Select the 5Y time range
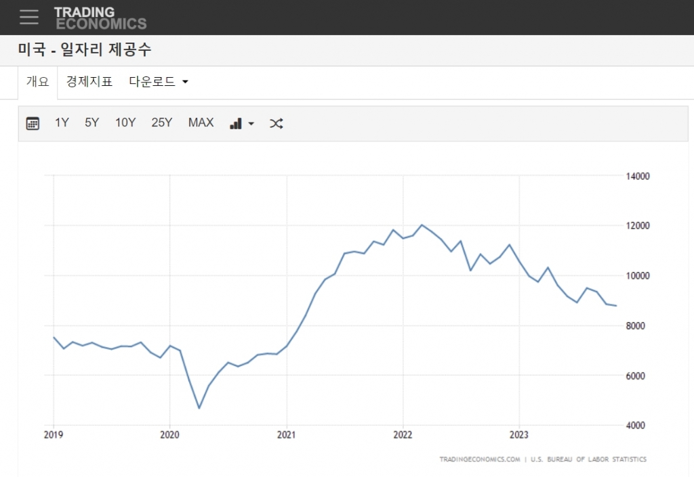 [x=91, y=122]
